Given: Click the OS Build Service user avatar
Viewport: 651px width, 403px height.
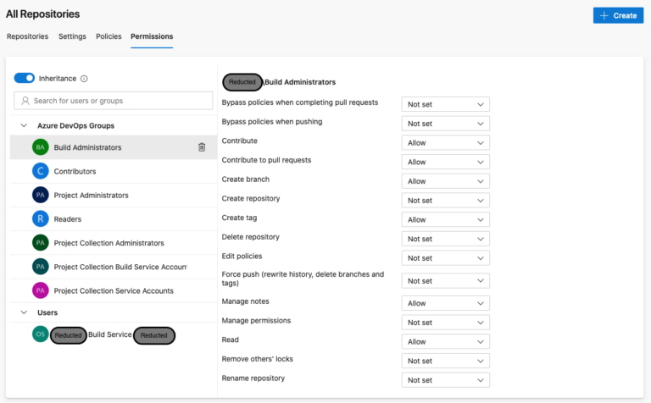Looking at the screenshot, I should [41, 334].
